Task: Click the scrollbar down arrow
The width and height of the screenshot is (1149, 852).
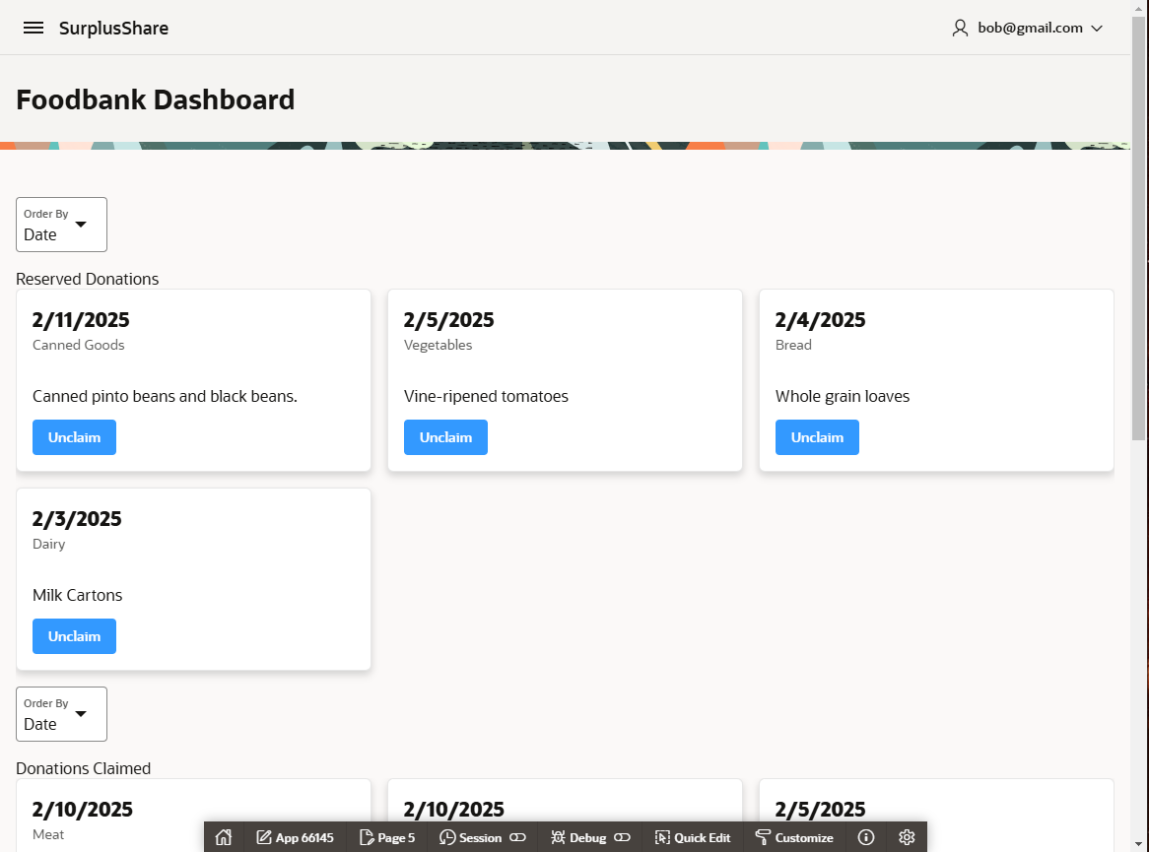Action: click(1139, 844)
